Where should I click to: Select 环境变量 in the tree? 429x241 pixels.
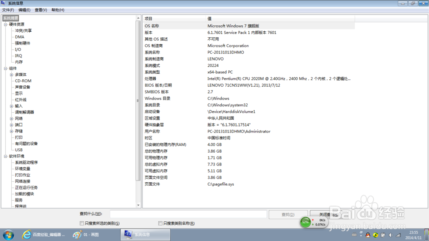click(x=22, y=169)
